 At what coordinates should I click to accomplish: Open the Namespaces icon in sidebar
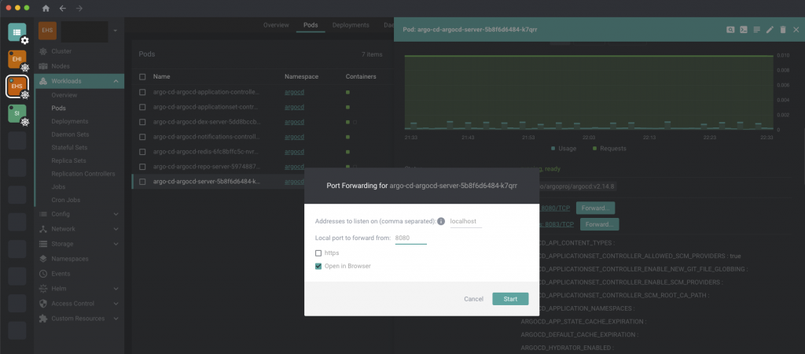[x=43, y=259]
